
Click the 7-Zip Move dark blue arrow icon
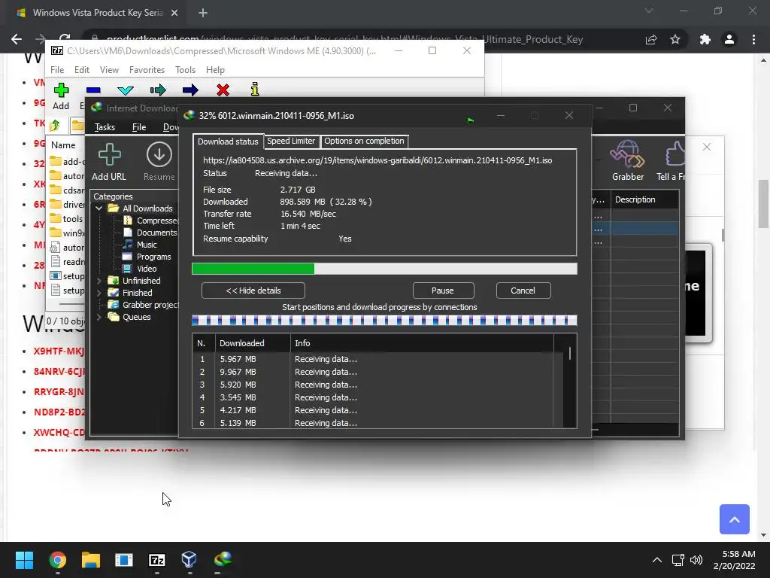(x=190, y=90)
